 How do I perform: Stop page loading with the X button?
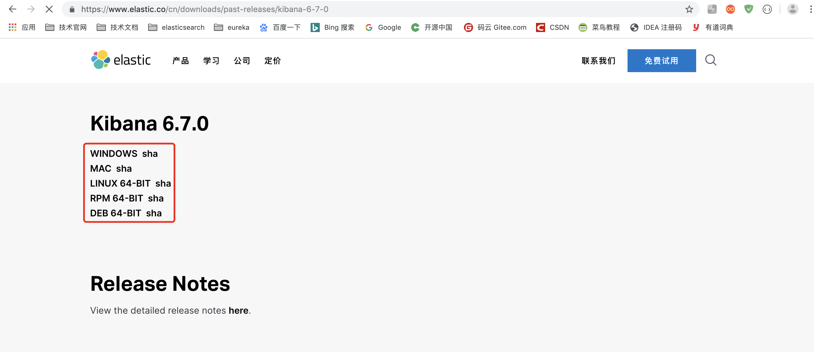click(49, 9)
